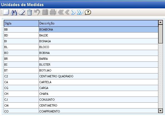165x116 pixels.
Task: Click the save diskette icon
Action: (45, 12)
